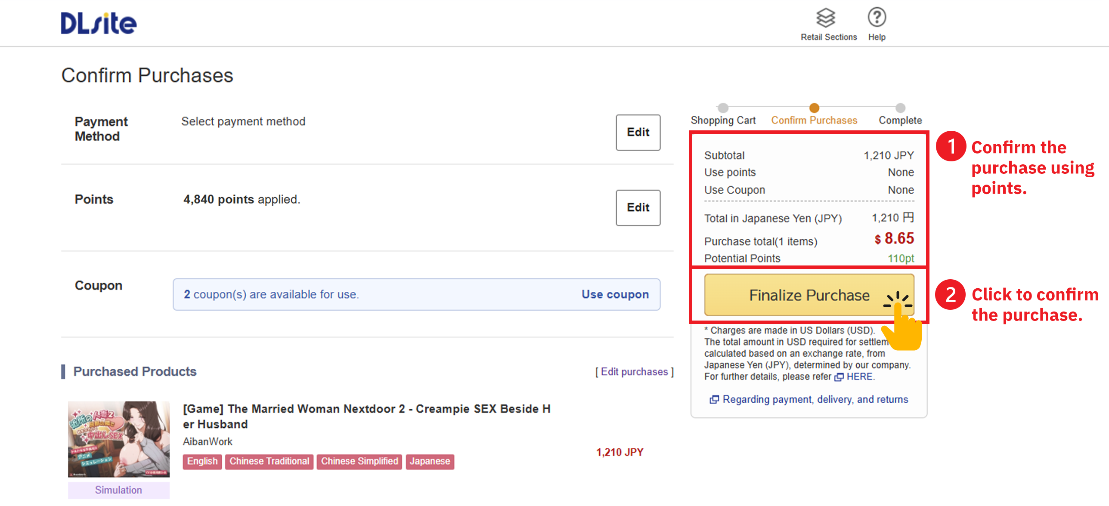Open Regarding payment, delivery, and returns
1109x506 pixels.
pyautogui.click(x=815, y=400)
